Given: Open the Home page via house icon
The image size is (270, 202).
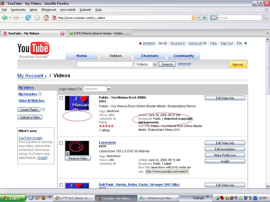Looking at the screenshot, I should click(x=46, y=18).
